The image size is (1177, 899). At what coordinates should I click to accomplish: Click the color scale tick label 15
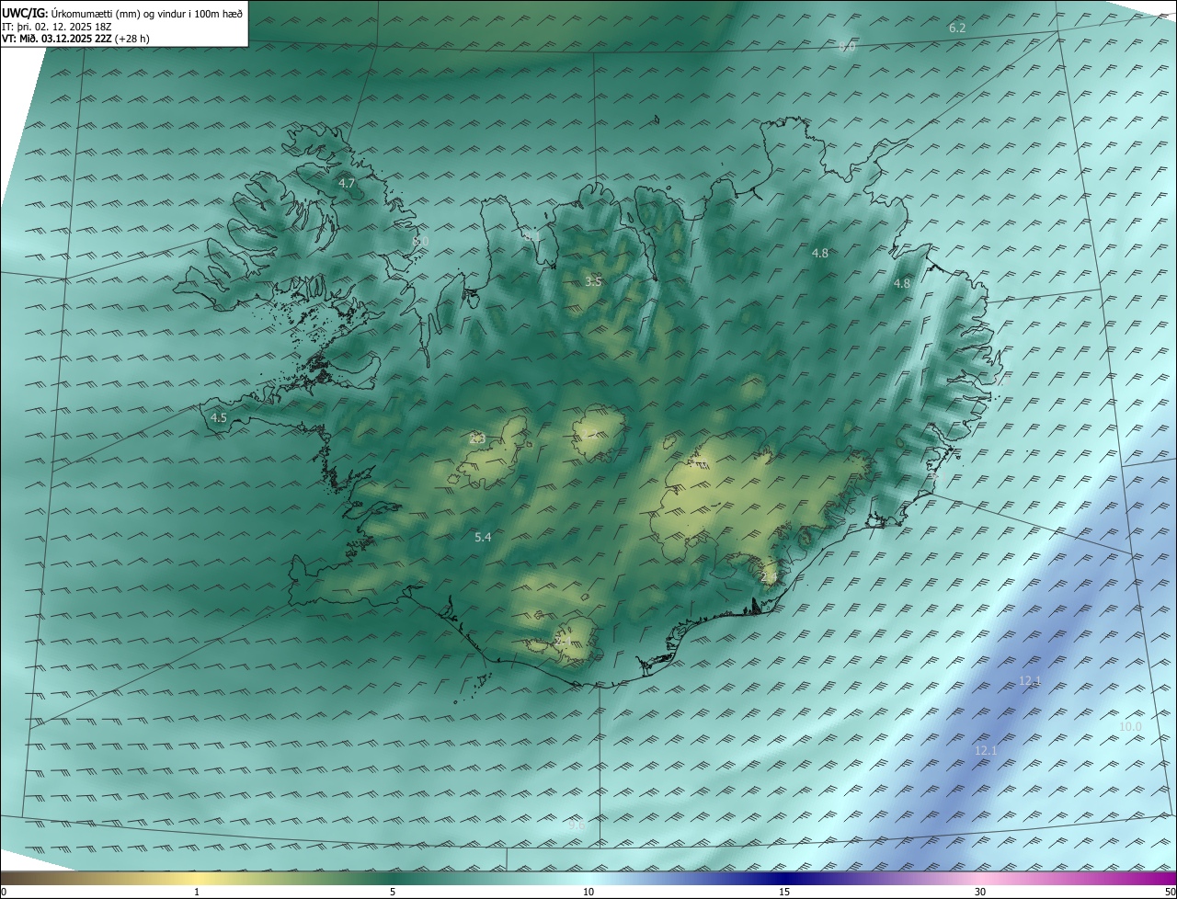[784, 893]
